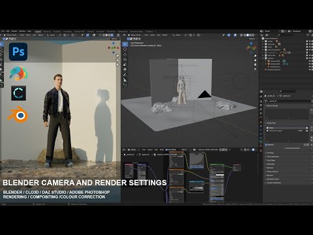
Task: Select the Measure tool in right viewport toolbar
Action: tap(125, 80)
